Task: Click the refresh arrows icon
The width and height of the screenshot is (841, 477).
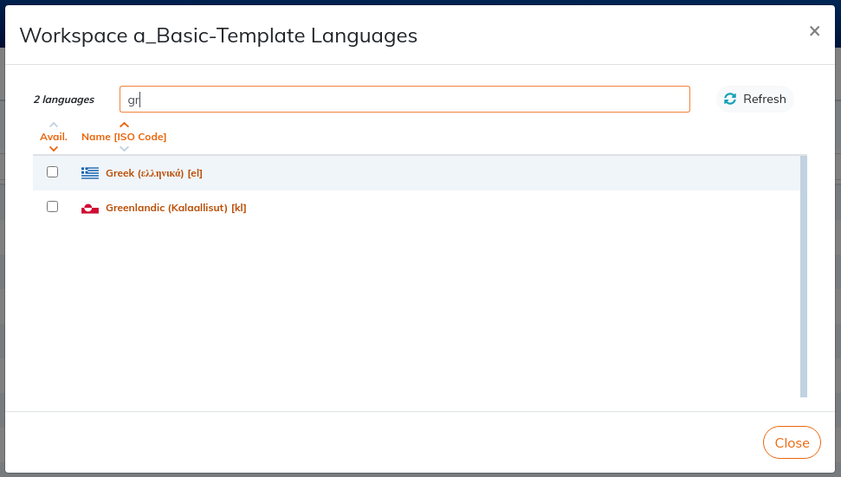Action: tap(730, 100)
